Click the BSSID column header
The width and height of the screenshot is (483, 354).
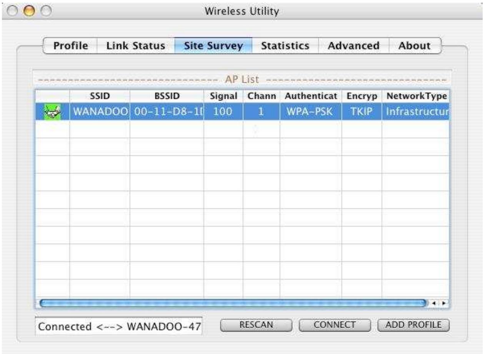tap(167, 97)
